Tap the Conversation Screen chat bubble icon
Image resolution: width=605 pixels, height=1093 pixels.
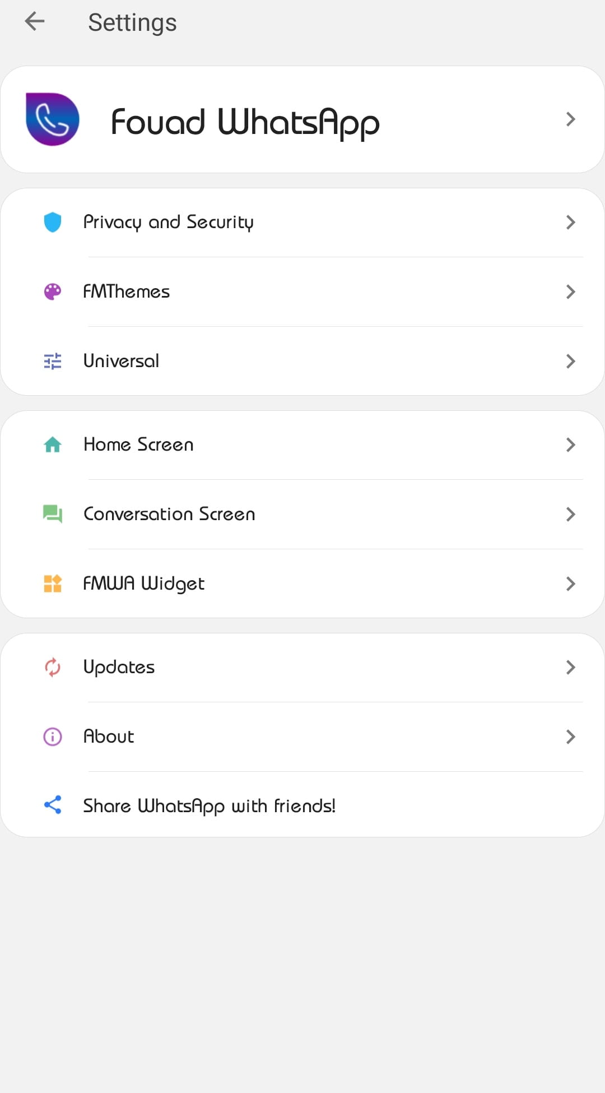(x=53, y=514)
